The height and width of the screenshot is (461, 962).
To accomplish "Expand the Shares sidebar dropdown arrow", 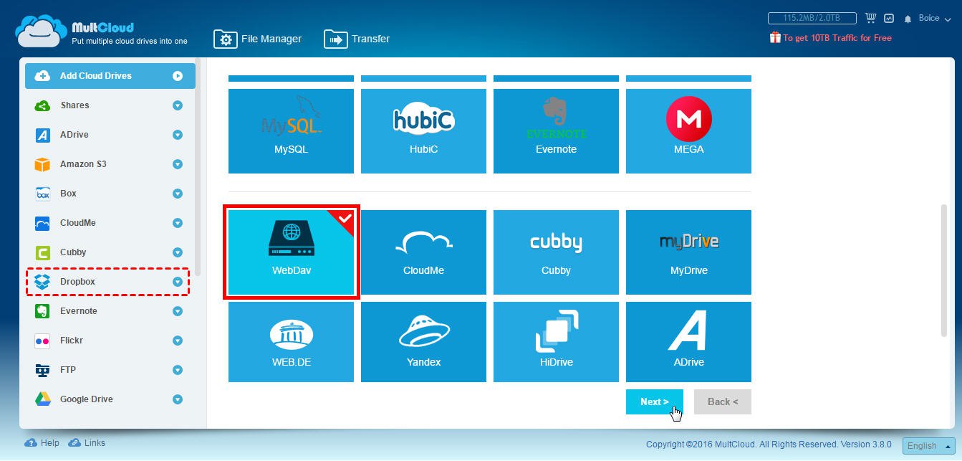I will point(178,105).
